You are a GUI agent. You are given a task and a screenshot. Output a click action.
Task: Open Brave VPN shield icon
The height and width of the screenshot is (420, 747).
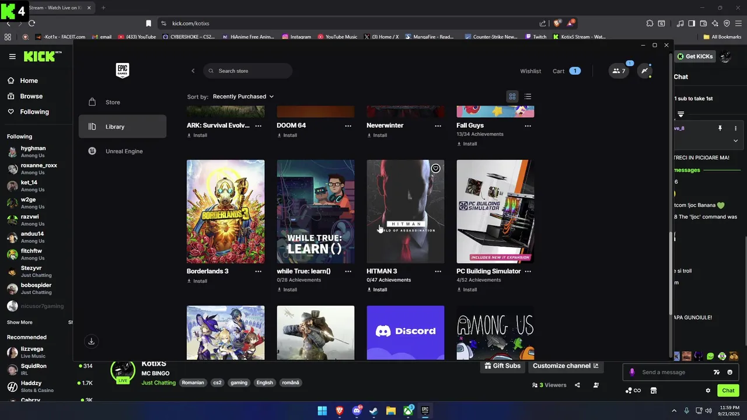(727, 23)
